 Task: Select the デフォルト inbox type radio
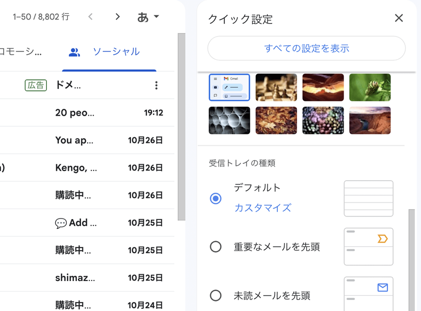tap(216, 199)
